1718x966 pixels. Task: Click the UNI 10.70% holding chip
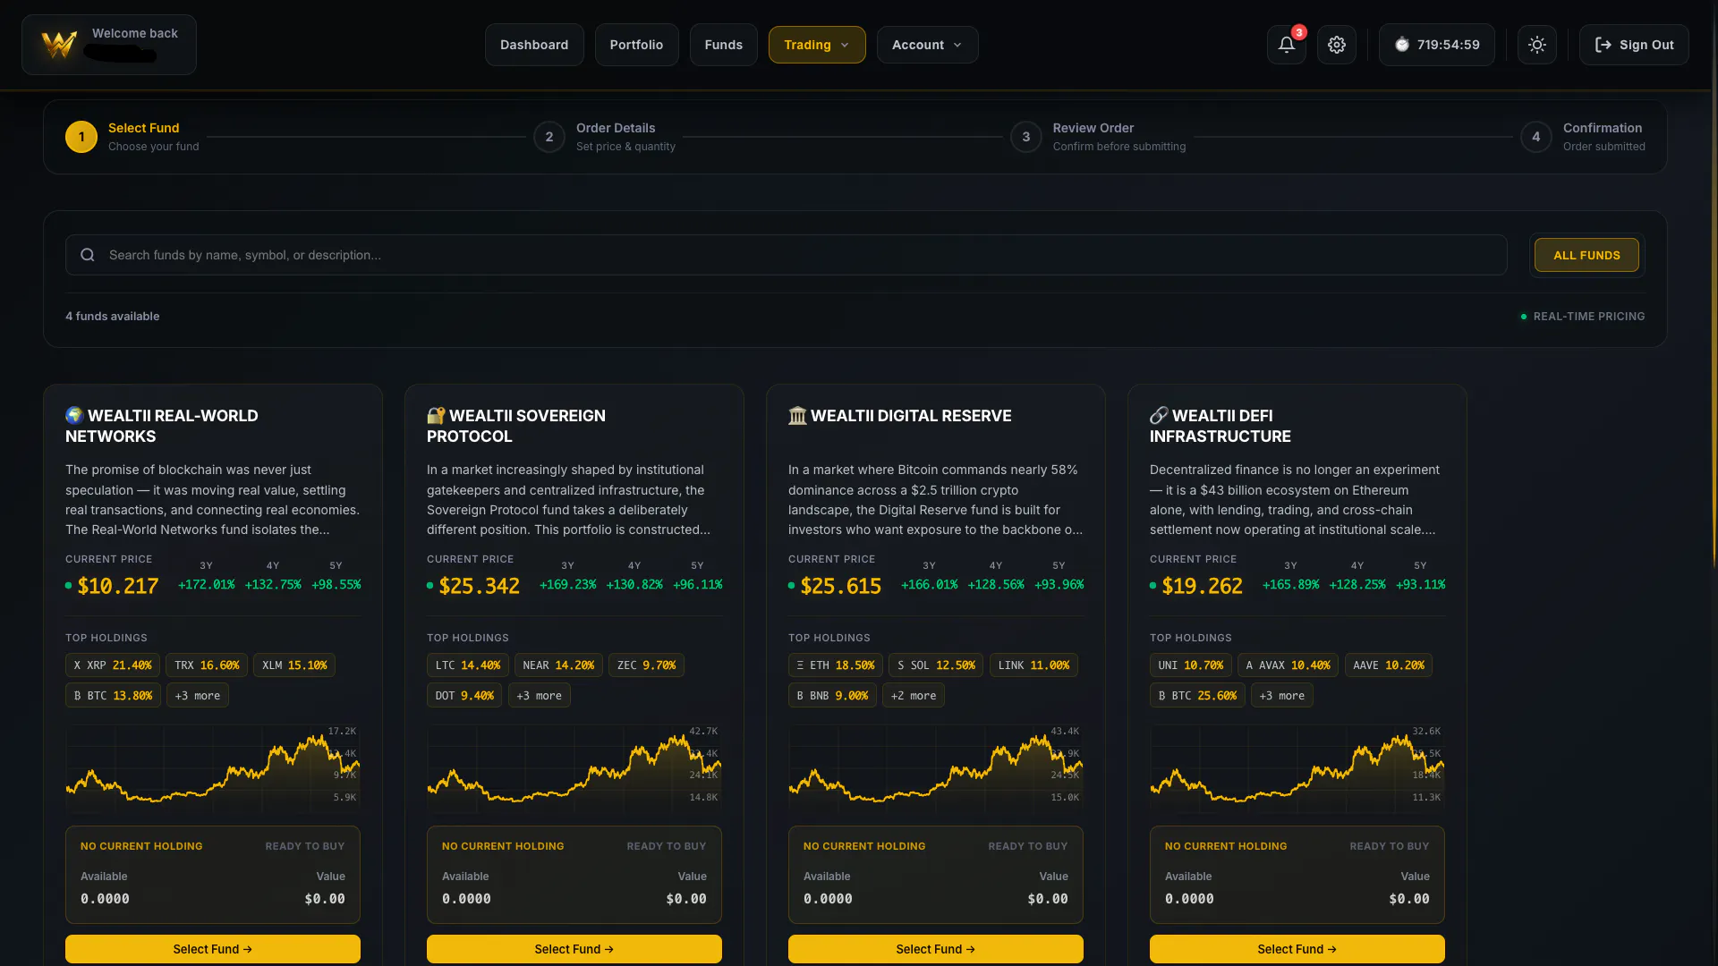pyautogui.click(x=1191, y=665)
